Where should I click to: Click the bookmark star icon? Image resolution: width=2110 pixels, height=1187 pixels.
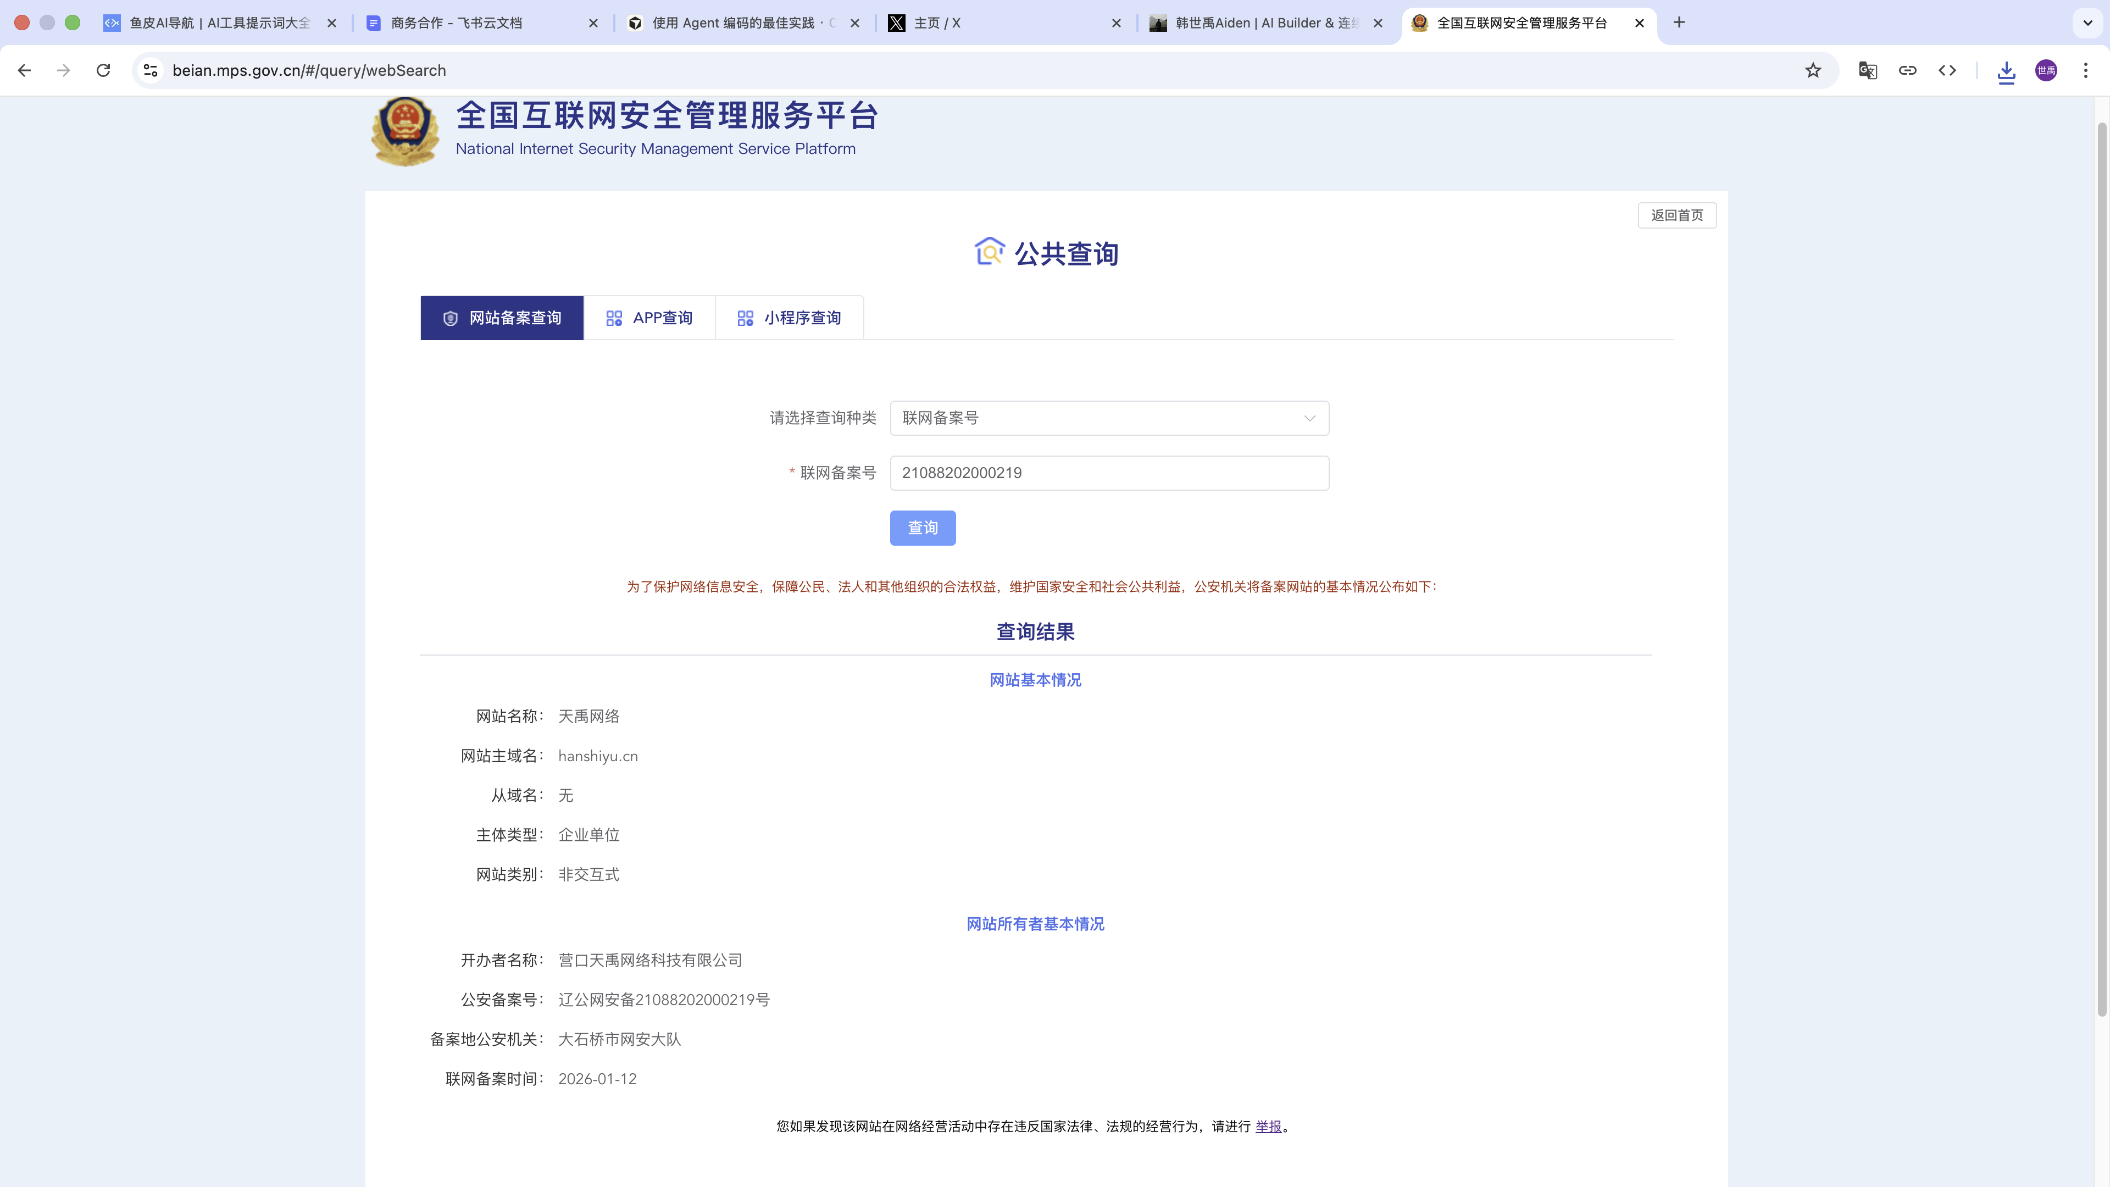coord(1813,70)
